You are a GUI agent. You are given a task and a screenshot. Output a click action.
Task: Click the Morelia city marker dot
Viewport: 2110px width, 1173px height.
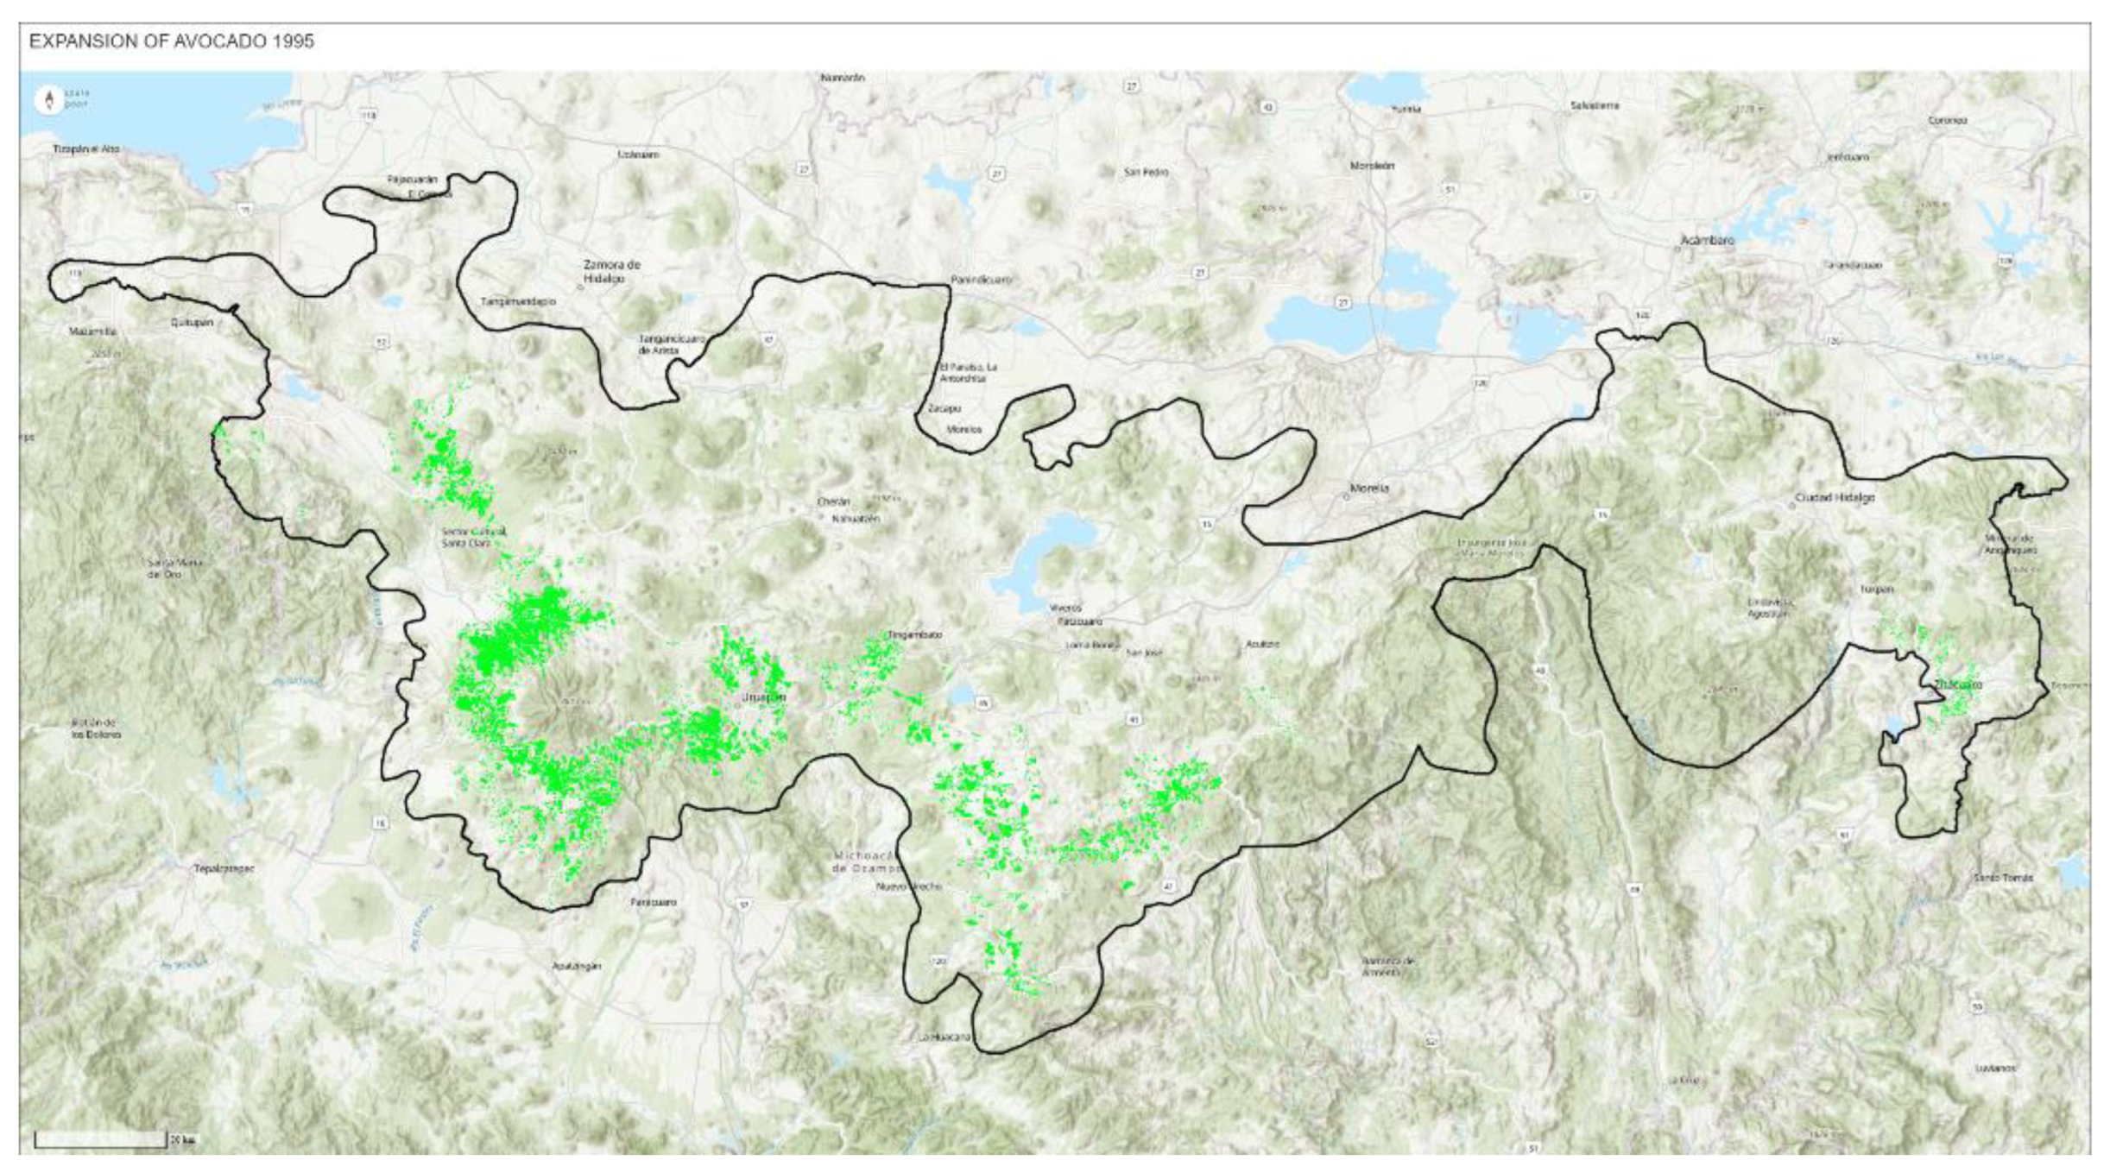point(1344,498)
